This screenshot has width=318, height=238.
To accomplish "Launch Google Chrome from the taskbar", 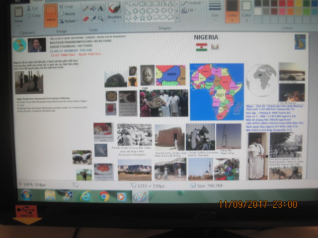I will click(x=104, y=196).
